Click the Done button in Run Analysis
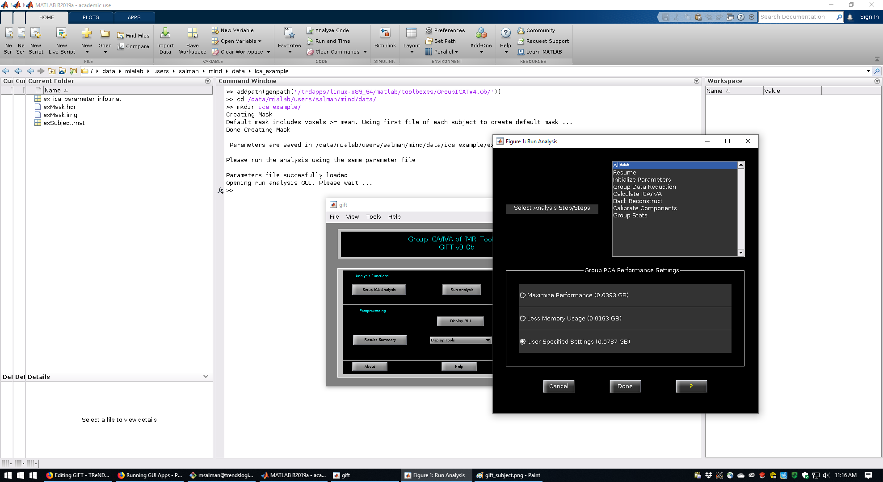The image size is (883, 482). (625, 386)
